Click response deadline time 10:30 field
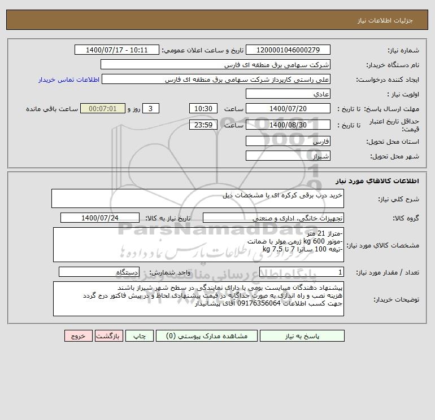 click(203, 109)
